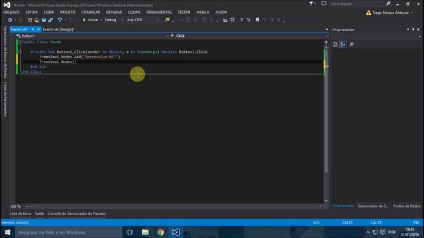The image size is (424, 238).
Task: Switch to the Gerenciador de S... tab
Action: pyautogui.click(x=373, y=206)
